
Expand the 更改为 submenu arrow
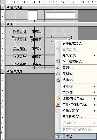click(94, 55)
